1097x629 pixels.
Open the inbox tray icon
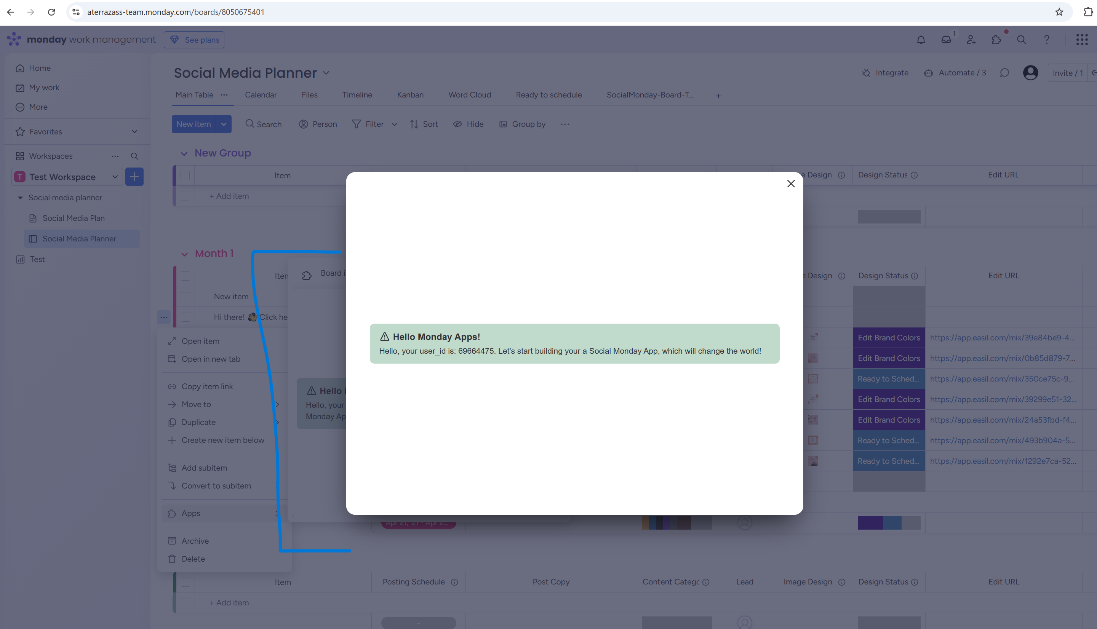pyautogui.click(x=946, y=40)
